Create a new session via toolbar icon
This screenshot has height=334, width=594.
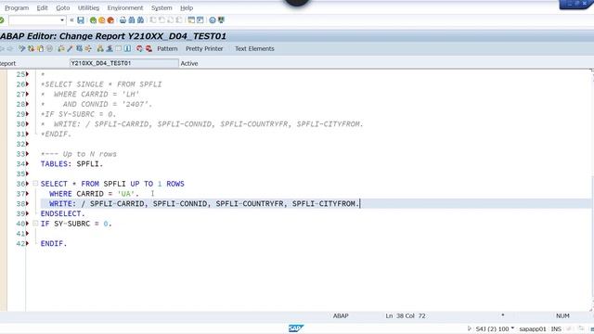pyautogui.click(x=191, y=20)
